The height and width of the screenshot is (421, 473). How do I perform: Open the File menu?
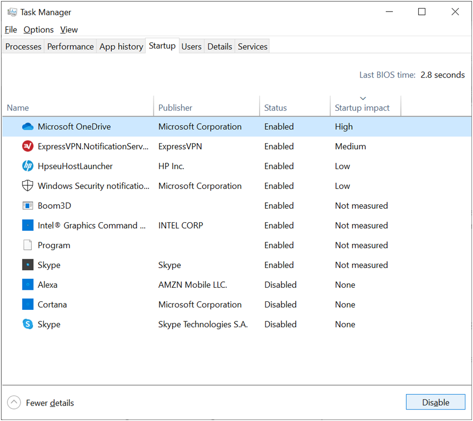(x=11, y=30)
